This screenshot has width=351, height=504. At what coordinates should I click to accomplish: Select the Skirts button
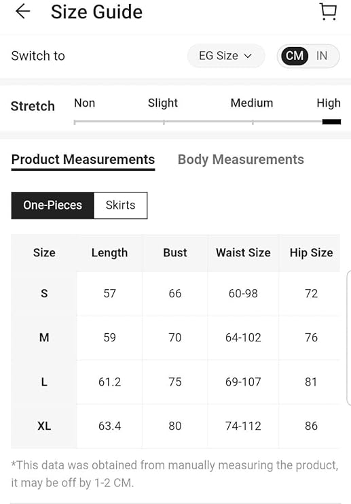coord(121,205)
